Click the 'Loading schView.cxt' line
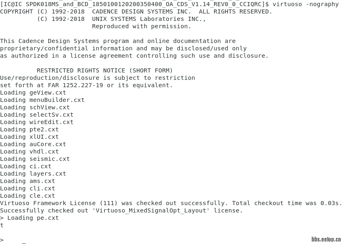The width and height of the screenshot is (343, 244). (x=35, y=107)
